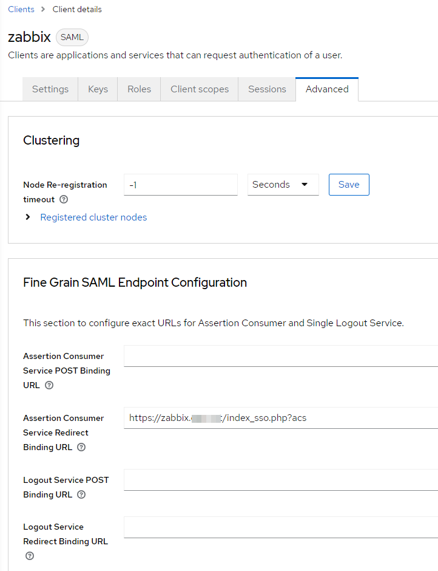Expand the Registered cluster nodes chevron
This screenshot has width=438, height=571.
28,217
